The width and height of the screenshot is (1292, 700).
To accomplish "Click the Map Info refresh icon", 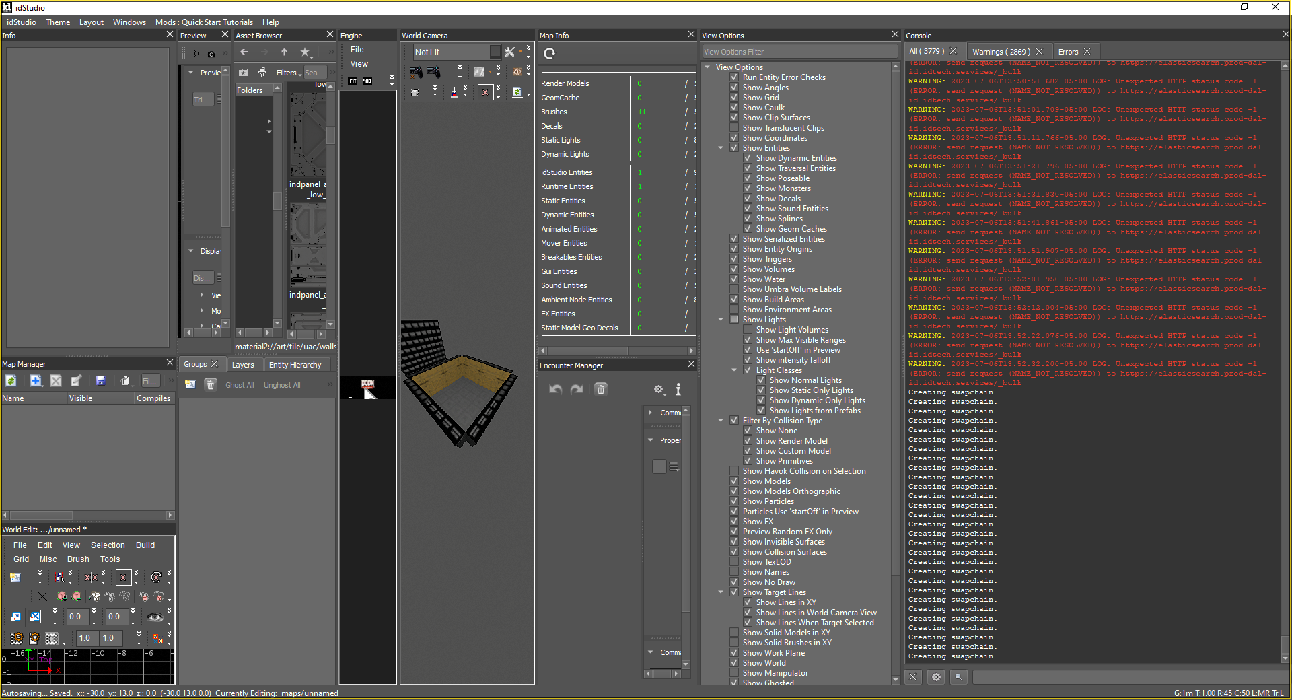I will pyautogui.click(x=550, y=54).
